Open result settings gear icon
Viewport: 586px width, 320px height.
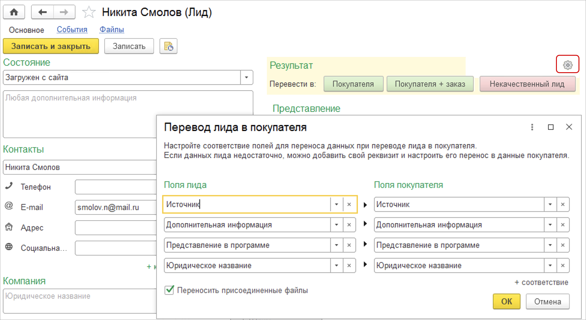point(567,65)
